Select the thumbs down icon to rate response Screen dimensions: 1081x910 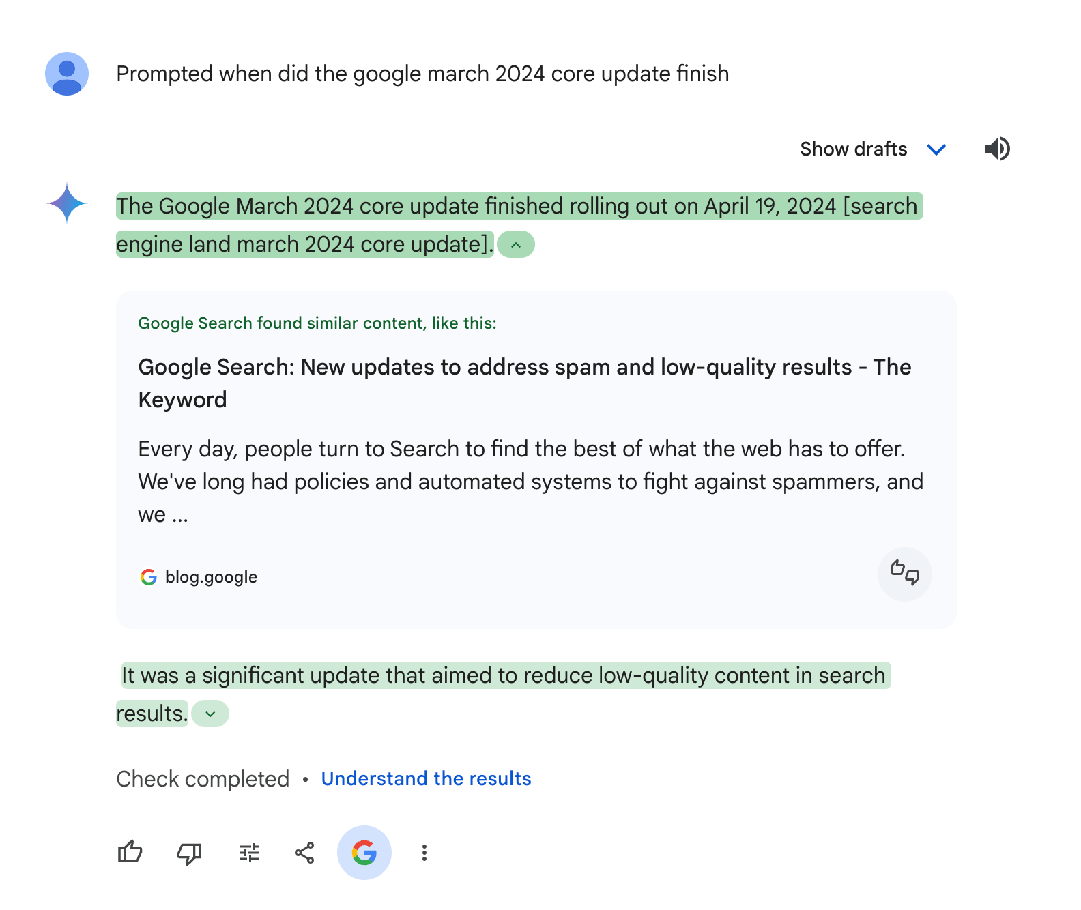click(x=188, y=853)
